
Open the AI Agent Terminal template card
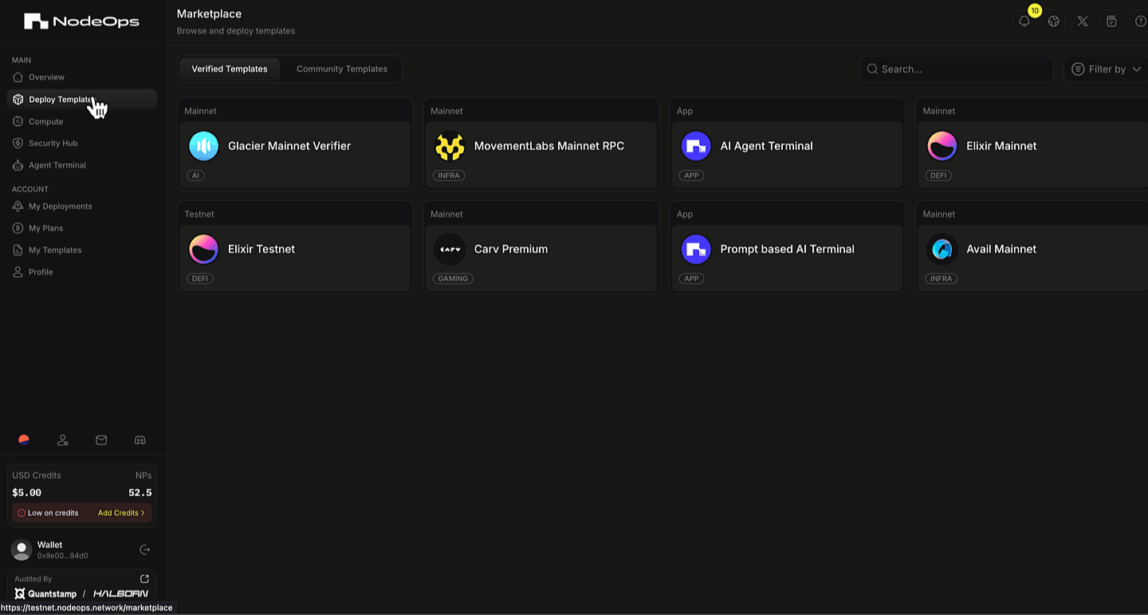(x=787, y=144)
